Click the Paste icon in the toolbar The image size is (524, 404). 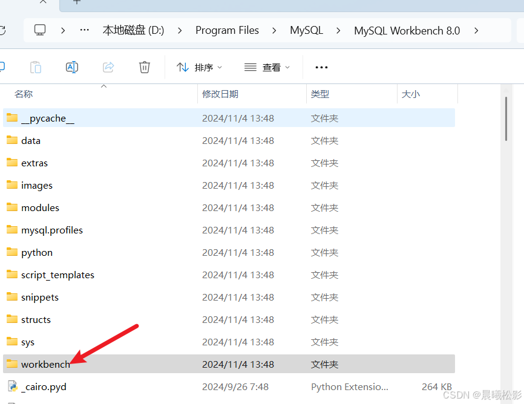tap(36, 67)
